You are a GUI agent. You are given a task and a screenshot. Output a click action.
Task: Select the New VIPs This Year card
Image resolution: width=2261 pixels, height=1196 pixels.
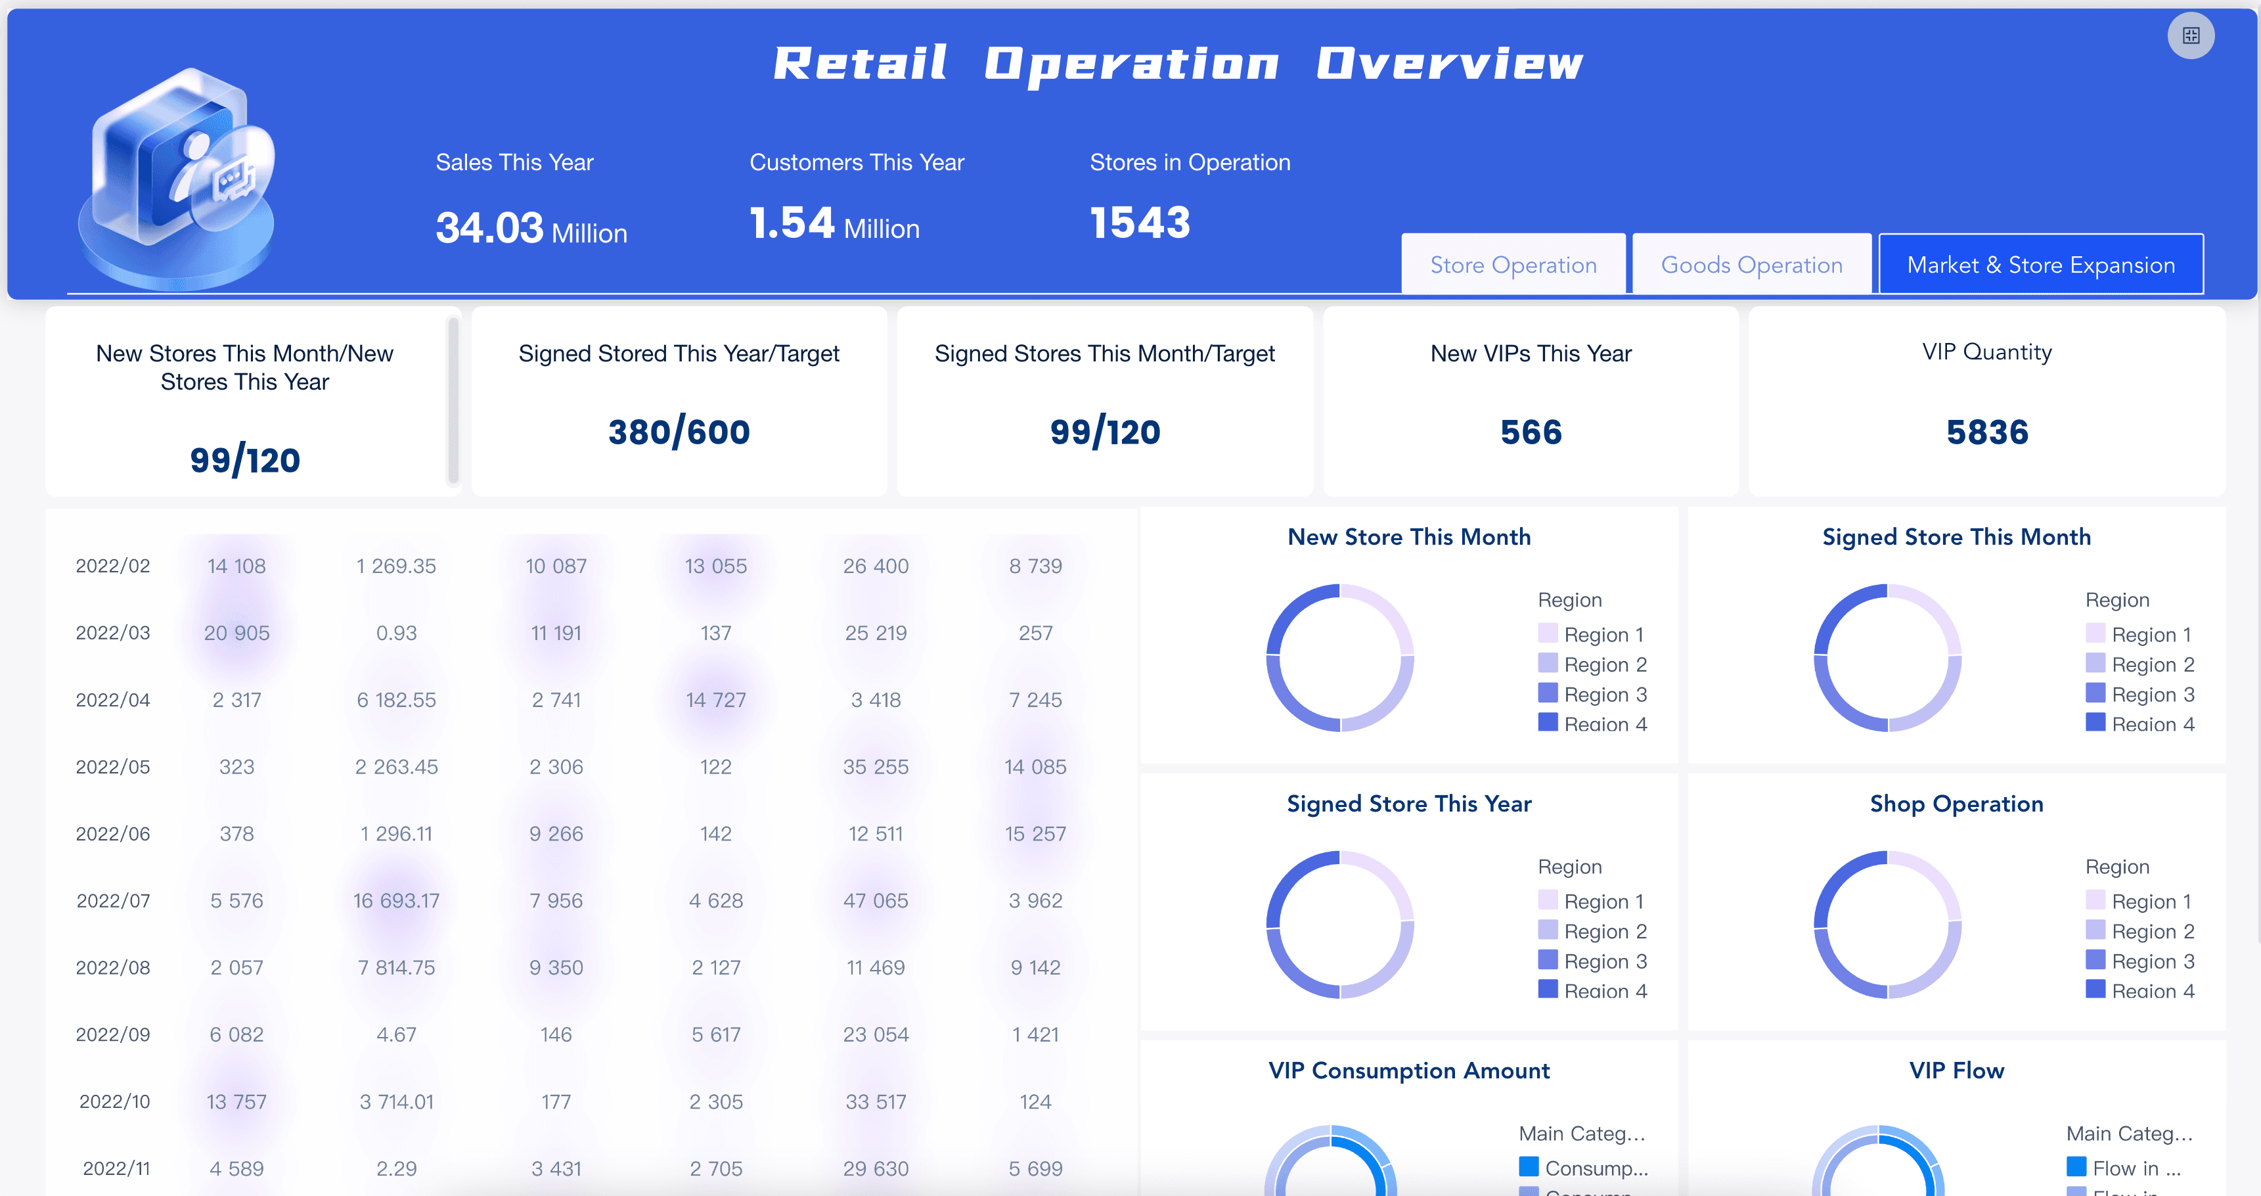point(1531,402)
